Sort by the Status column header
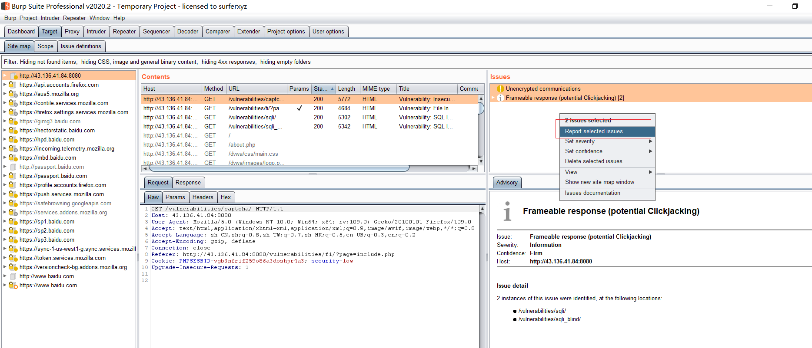The image size is (812, 348). click(x=324, y=89)
